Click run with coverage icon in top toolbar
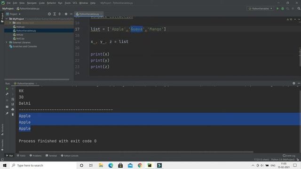 click(287, 8)
